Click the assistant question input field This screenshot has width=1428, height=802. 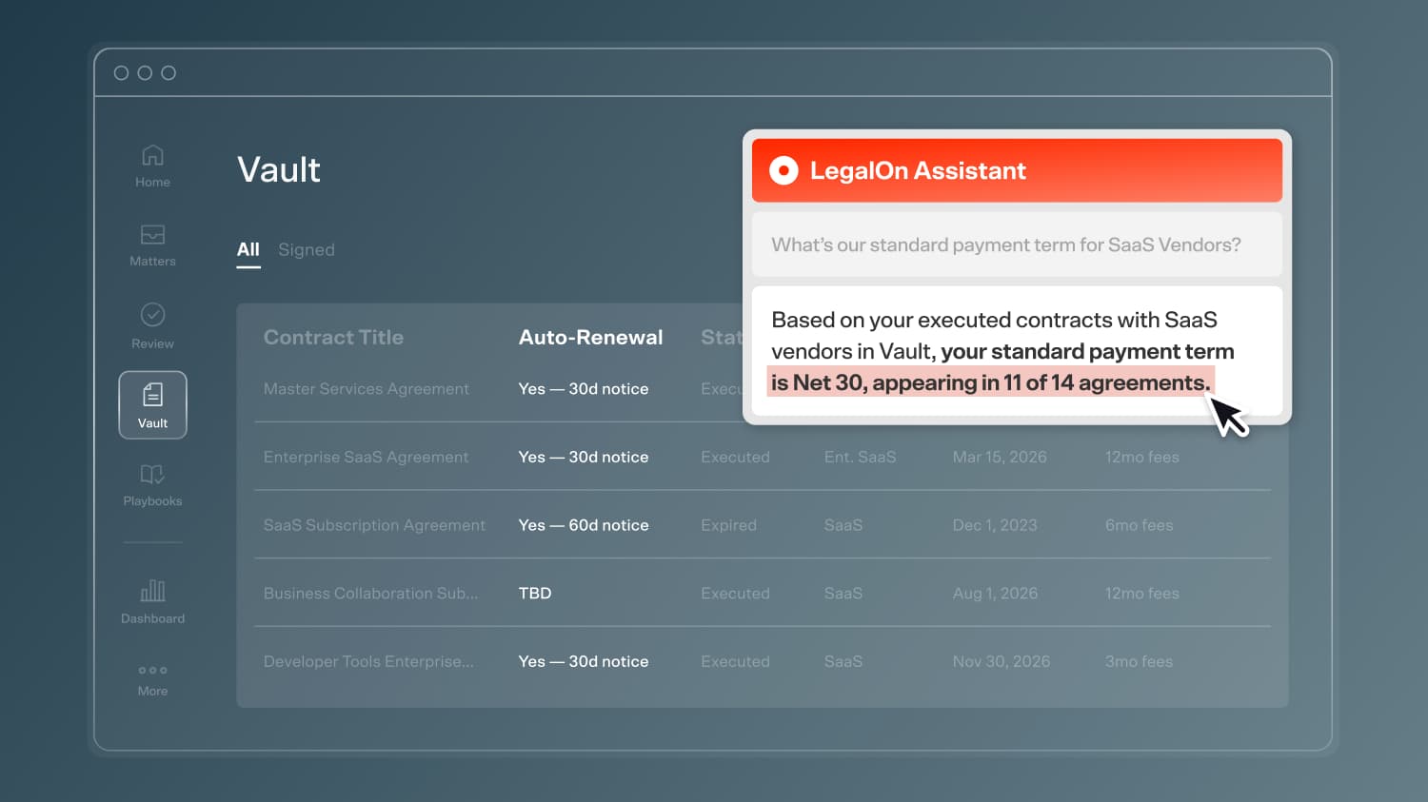click(1017, 245)
